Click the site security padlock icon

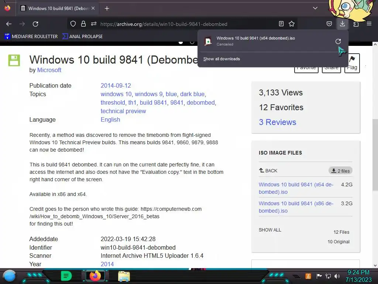click(83, 24)
